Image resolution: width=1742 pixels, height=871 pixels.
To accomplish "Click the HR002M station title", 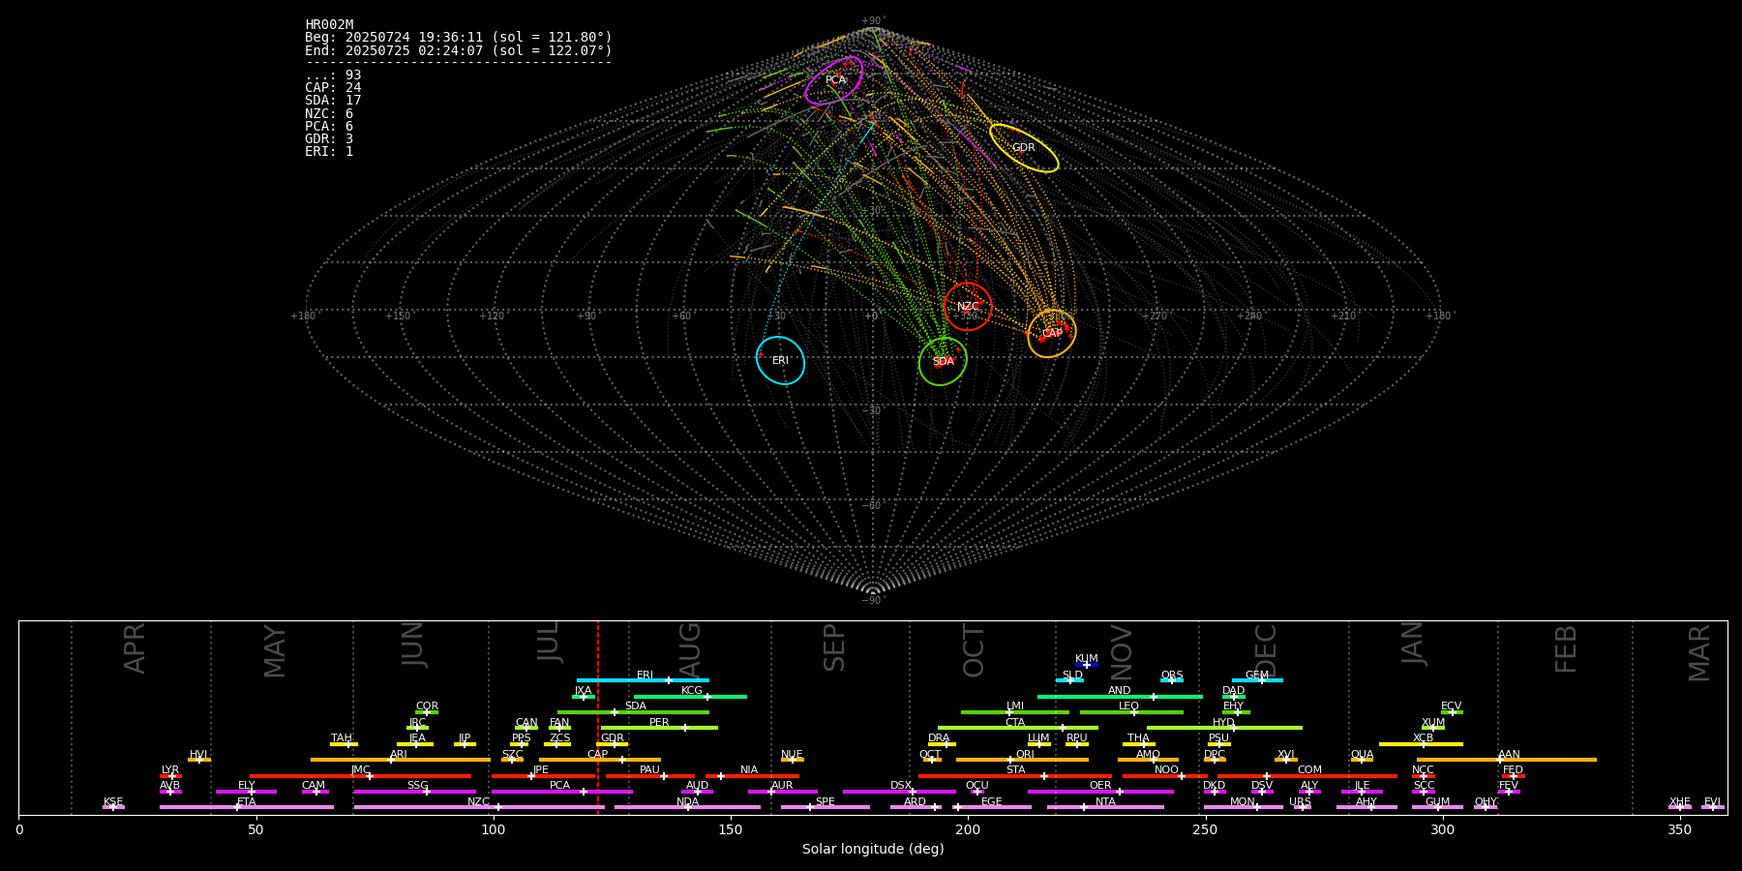I will pos(329,25).
